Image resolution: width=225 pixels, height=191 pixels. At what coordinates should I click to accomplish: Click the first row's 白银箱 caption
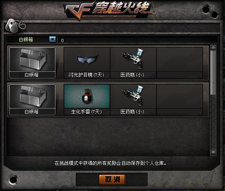32,75
